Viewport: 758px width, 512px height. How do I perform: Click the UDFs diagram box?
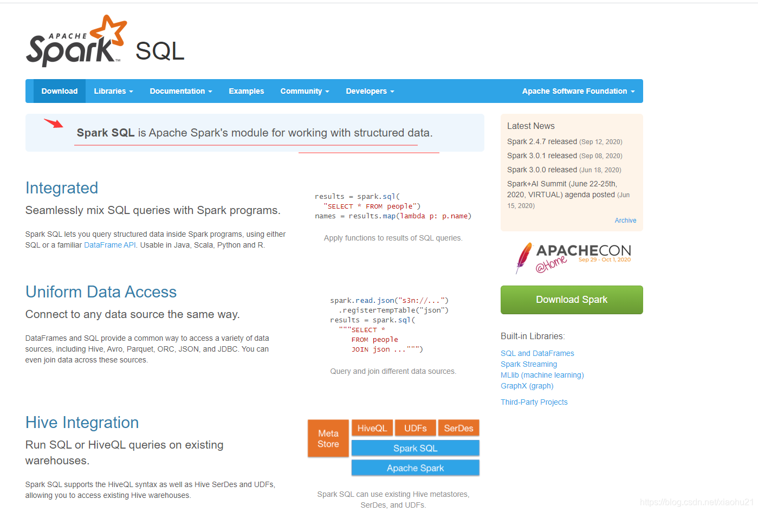[416, 428]
